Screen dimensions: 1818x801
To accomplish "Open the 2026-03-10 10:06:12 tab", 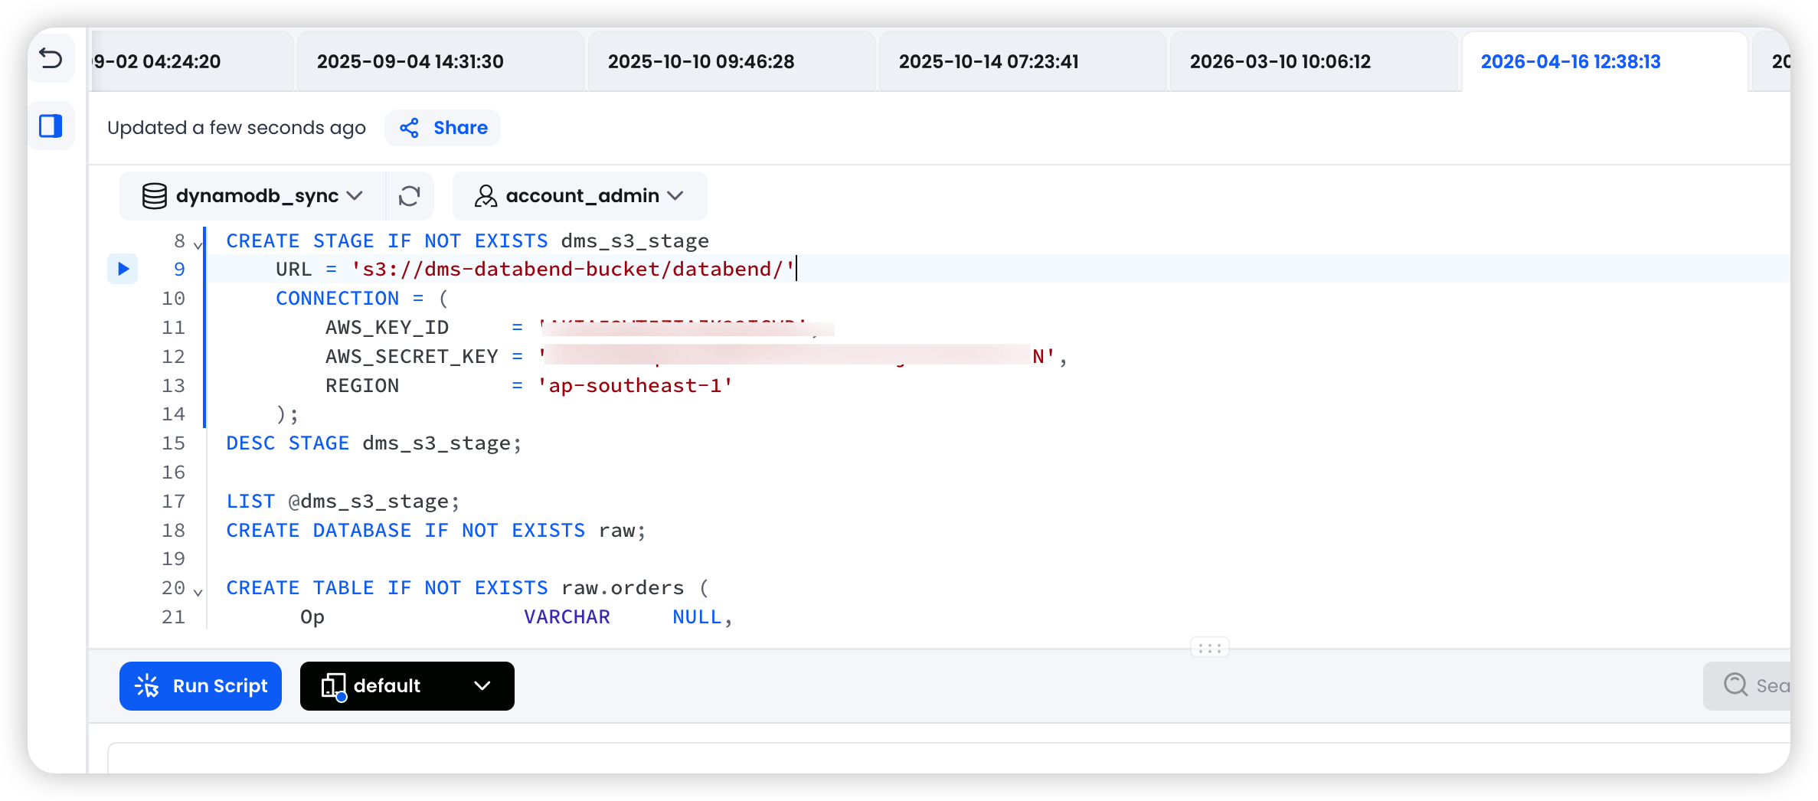I will [x=1280, y=61].
